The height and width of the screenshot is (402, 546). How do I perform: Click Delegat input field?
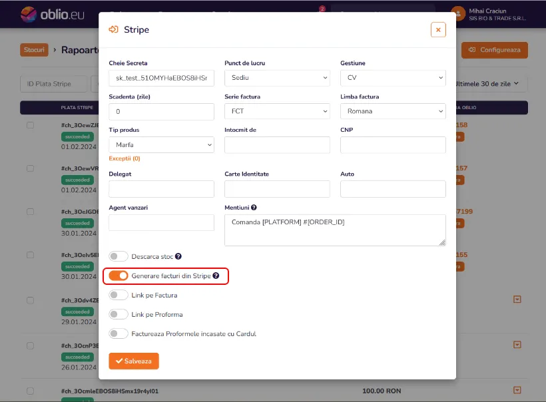point(161,189)
